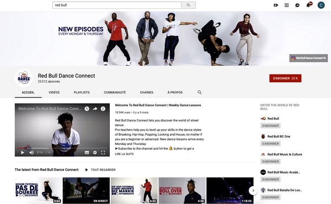This screenshot has width=331, height=204.
Task: Open the Roll Over breaking tutorial thumbnail
Action: [x=182, y=190]
